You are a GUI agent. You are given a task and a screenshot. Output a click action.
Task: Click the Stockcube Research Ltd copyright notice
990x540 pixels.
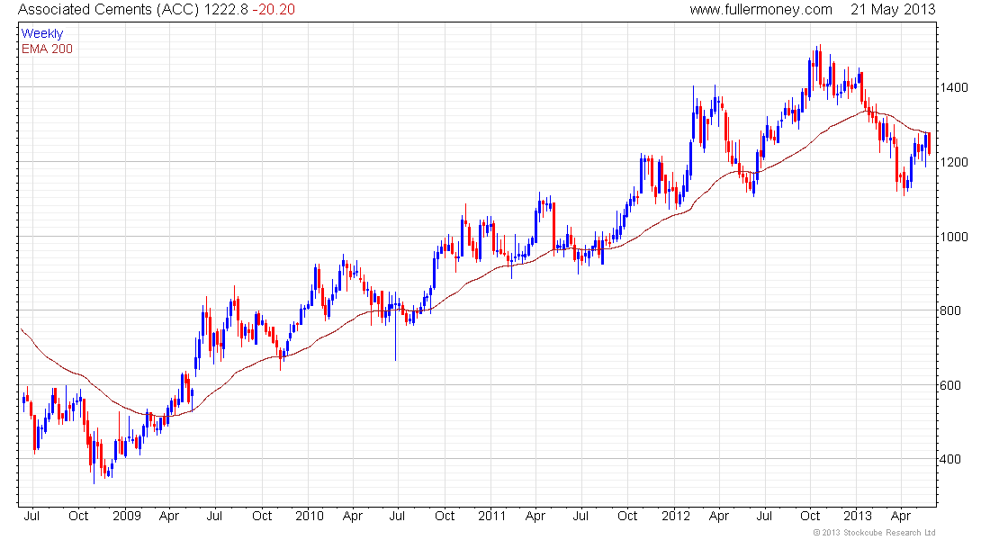click(x=875, y=533)
